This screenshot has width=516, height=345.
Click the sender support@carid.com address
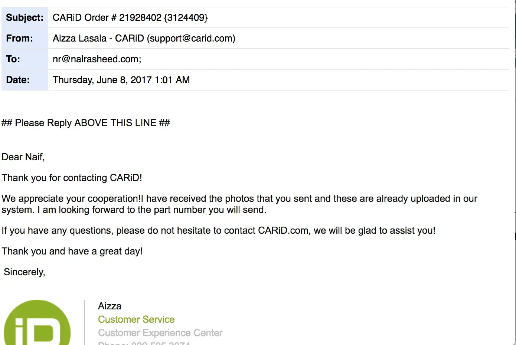click(x=191, y=38)
